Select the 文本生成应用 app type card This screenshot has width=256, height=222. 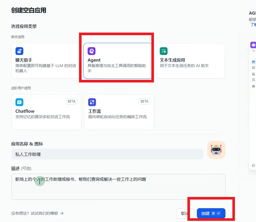(190, 61)
